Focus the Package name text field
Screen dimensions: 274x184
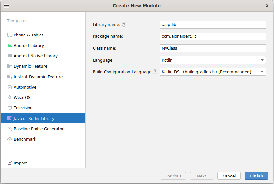pos(212,36)
